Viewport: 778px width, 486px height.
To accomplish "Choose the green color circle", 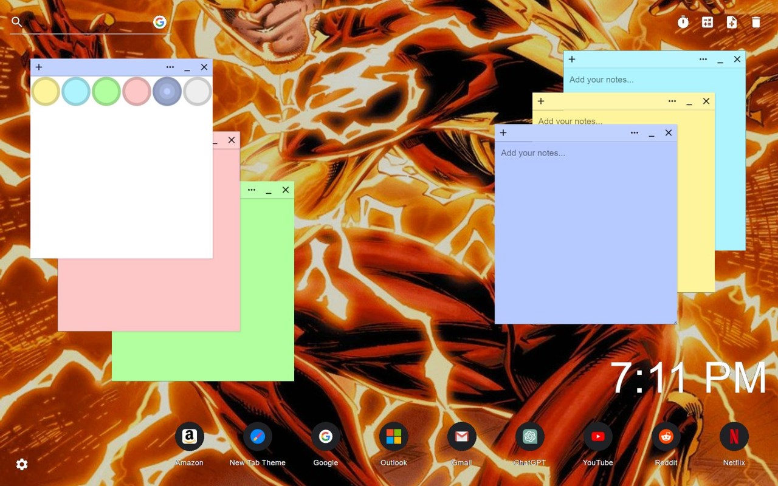I will pos(106,91).
